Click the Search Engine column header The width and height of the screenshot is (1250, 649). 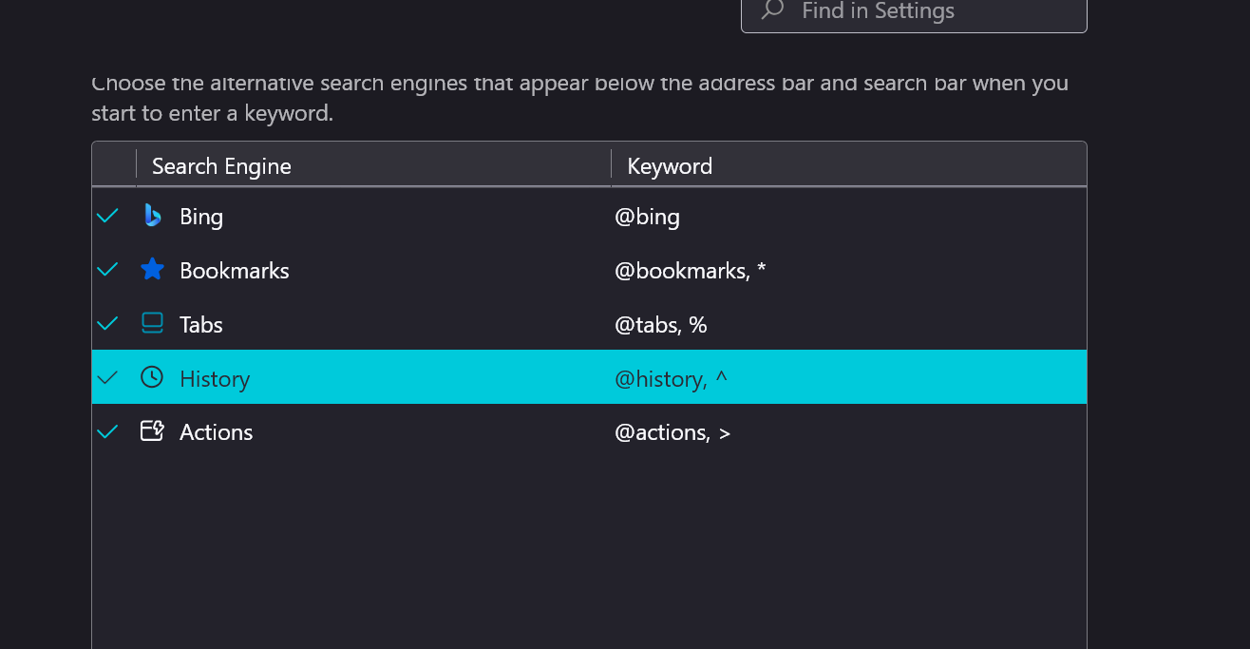221,166
